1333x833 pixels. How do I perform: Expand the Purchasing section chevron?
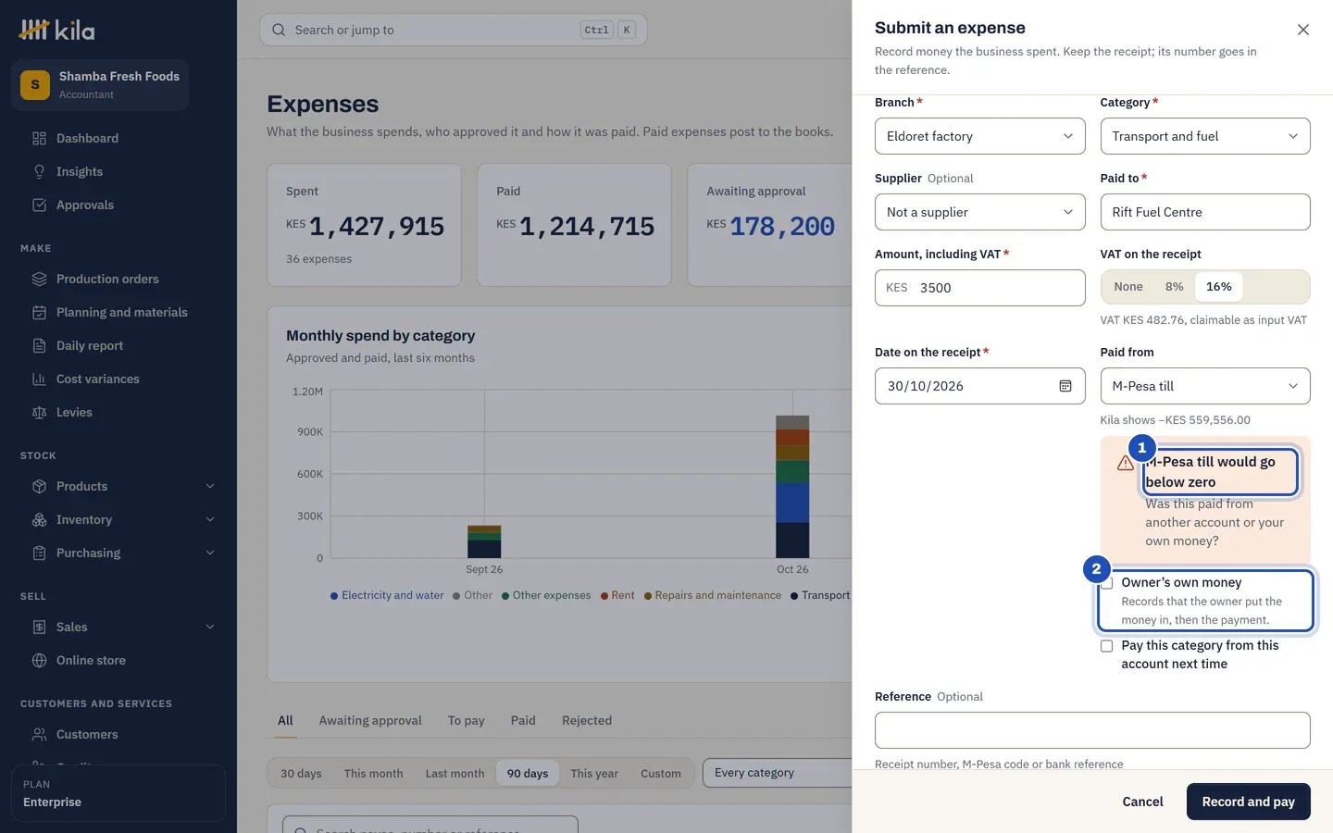point(210,553)
